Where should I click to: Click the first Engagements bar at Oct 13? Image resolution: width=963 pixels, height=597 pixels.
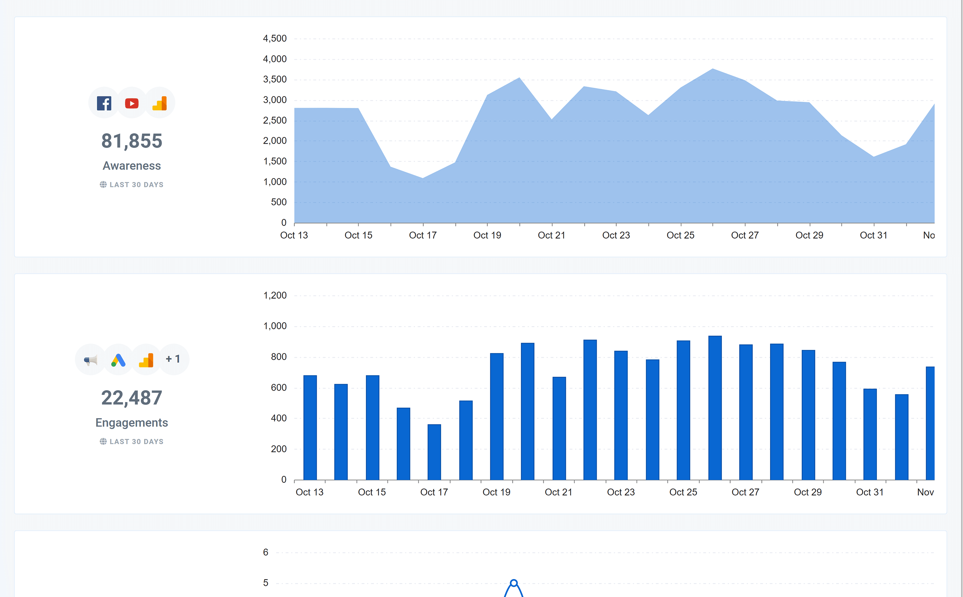[310, 428]
